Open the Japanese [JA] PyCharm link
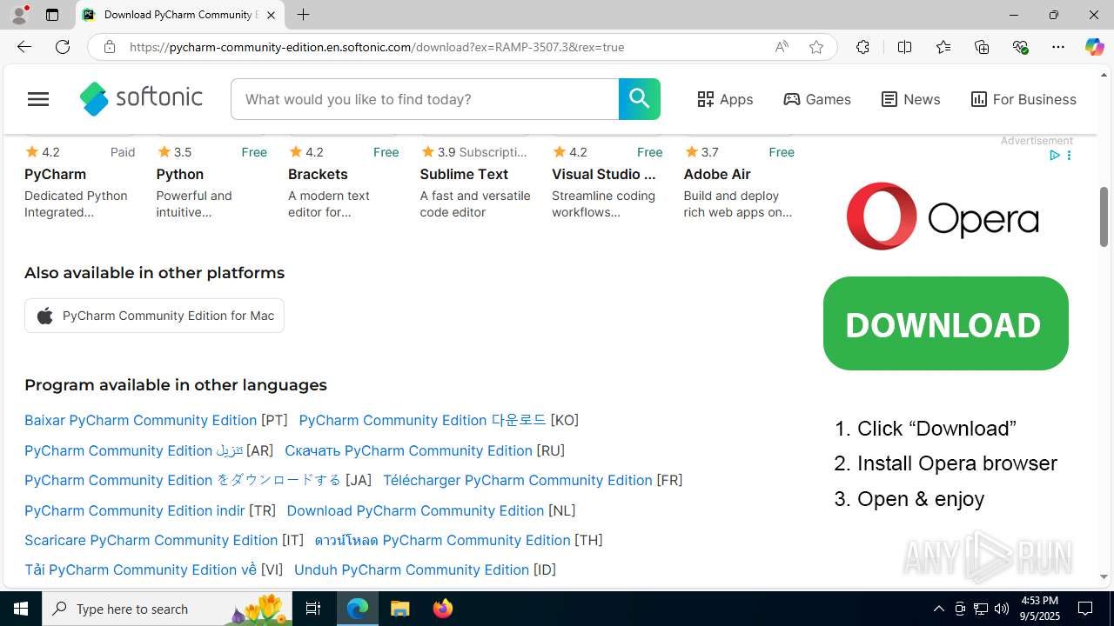Screen dimensions: 1114x626 coord(183,480)
